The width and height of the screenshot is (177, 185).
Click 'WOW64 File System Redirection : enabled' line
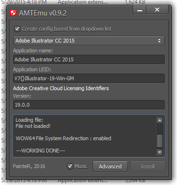click(x=63, y=138)
